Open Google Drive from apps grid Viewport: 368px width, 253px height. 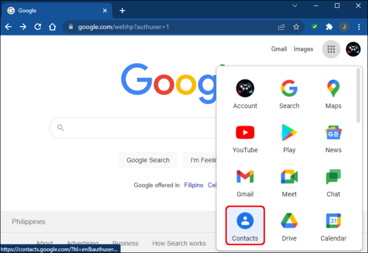point(289,227)
